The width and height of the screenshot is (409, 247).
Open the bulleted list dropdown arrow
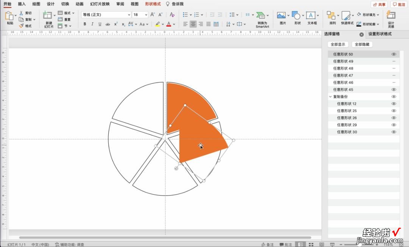click(190, 15)
